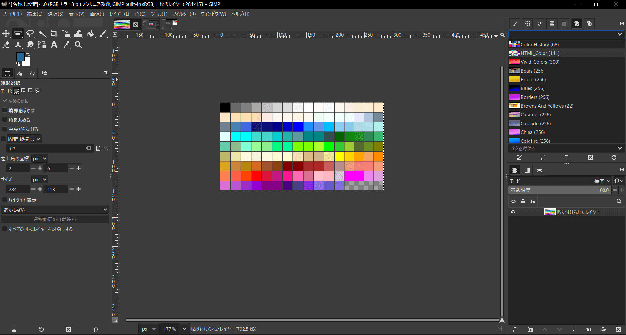This screenshot has width=626, height=335.
Task: Choose replace current selection mode
Action: (16, 91)
